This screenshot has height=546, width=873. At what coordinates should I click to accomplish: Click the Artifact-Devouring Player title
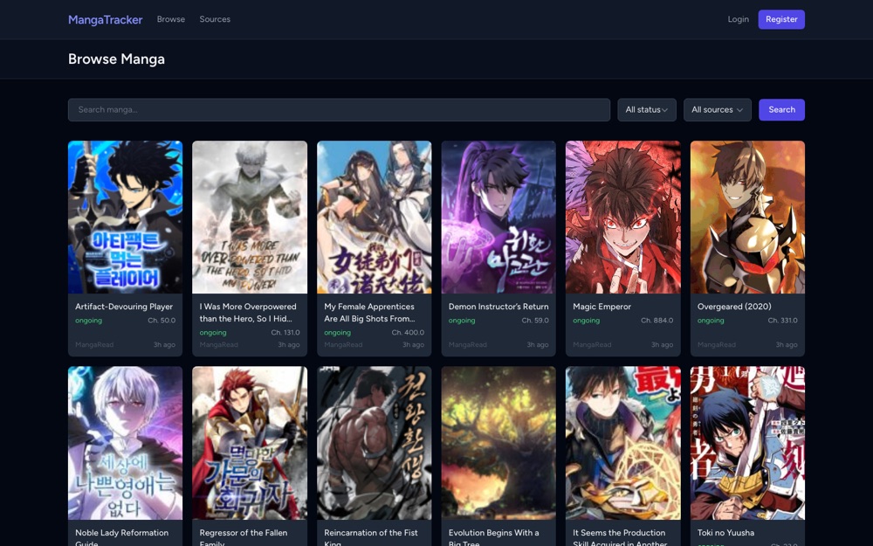pyautogui.click(x=124, y=307)
